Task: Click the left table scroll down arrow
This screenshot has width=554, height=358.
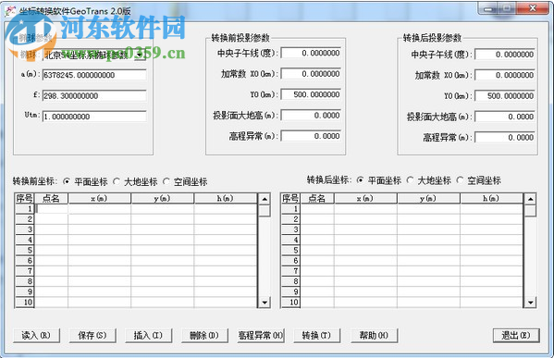Action: (265, 302)
